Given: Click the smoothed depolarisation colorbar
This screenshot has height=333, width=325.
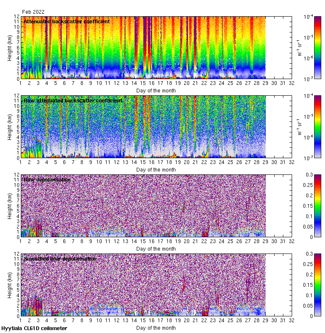Looking at the screenshot, I should pos(317,285).
